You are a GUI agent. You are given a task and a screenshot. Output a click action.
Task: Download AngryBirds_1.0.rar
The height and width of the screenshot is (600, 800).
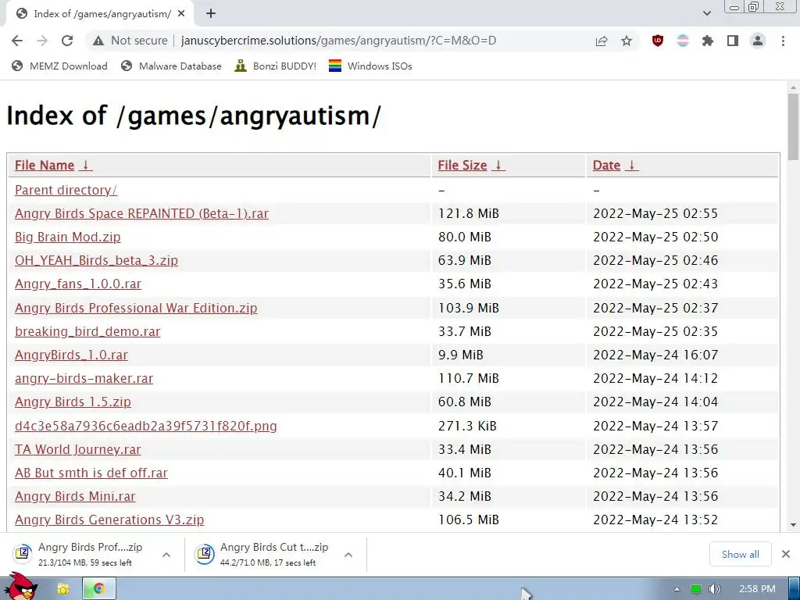tap(71, 355)
